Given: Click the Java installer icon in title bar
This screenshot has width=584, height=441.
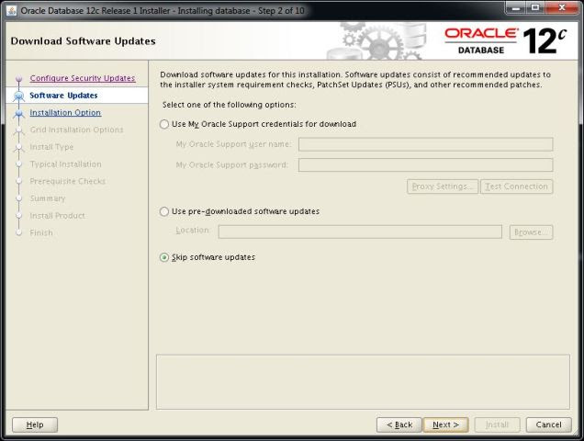Looking at the screenshot, I should (x=12, y=10).
